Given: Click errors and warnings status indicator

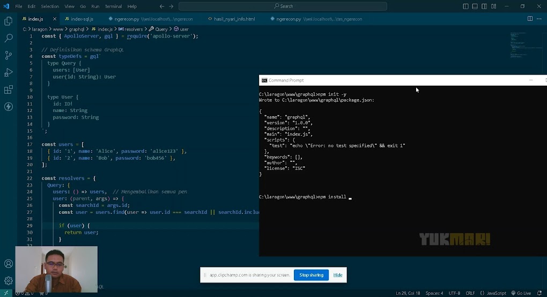Looking at the screenshot, I should (25, 293).
